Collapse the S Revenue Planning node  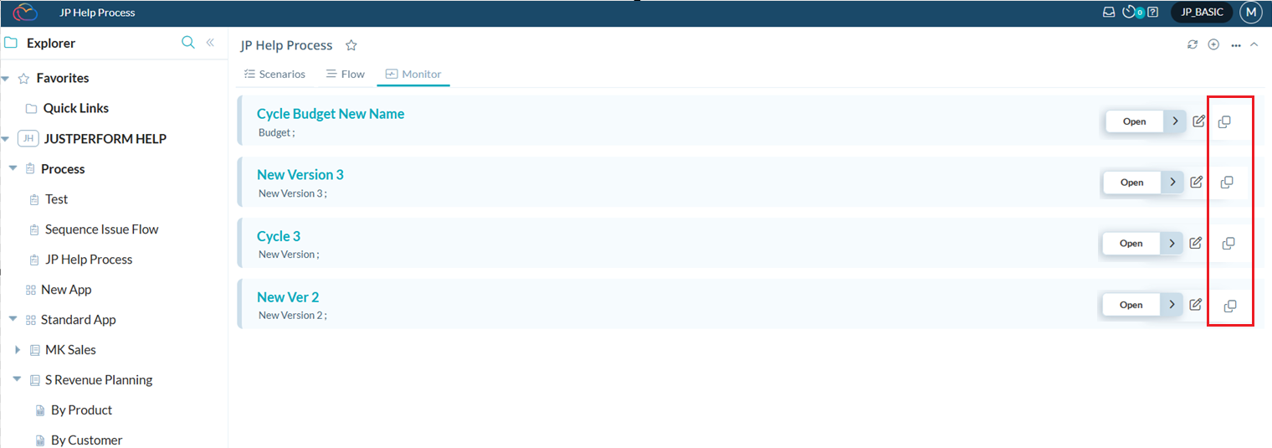tap(18, 380)
